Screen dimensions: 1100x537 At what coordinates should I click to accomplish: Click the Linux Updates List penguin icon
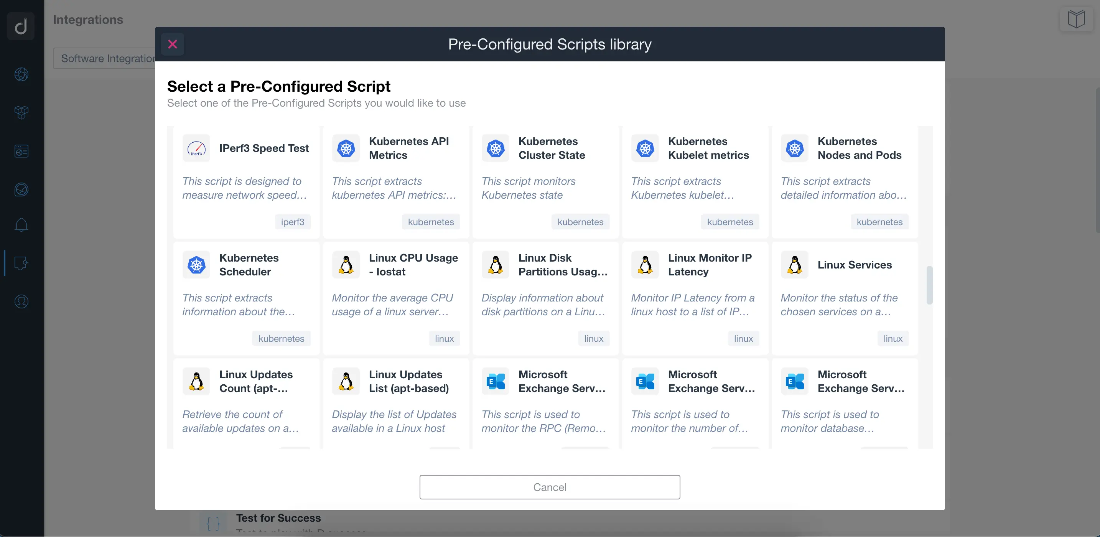pyautogui.click(x=346, y=382)
